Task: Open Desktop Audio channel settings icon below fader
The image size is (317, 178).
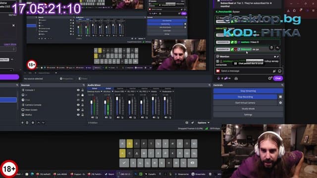Action: pyautogui.click(x=97, y=117)
